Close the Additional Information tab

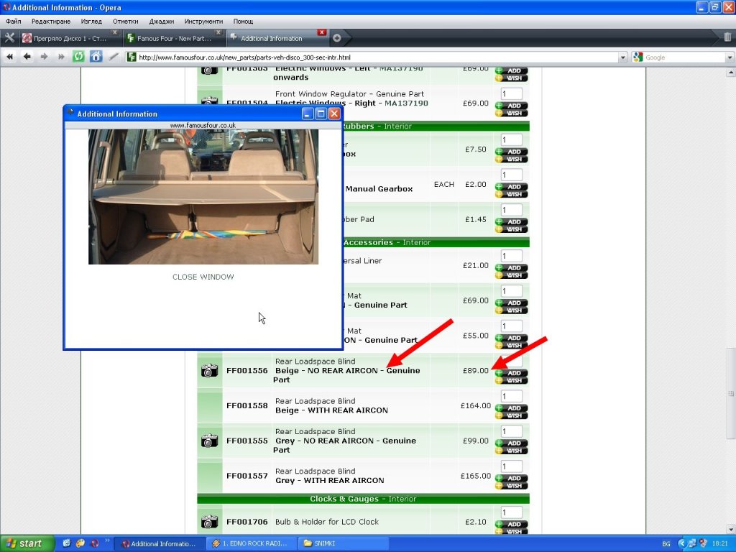click(321, 32)
